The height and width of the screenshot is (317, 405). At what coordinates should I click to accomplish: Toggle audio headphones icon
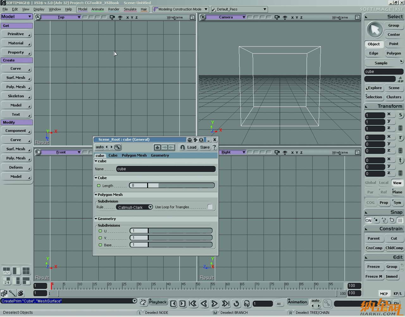247,304
